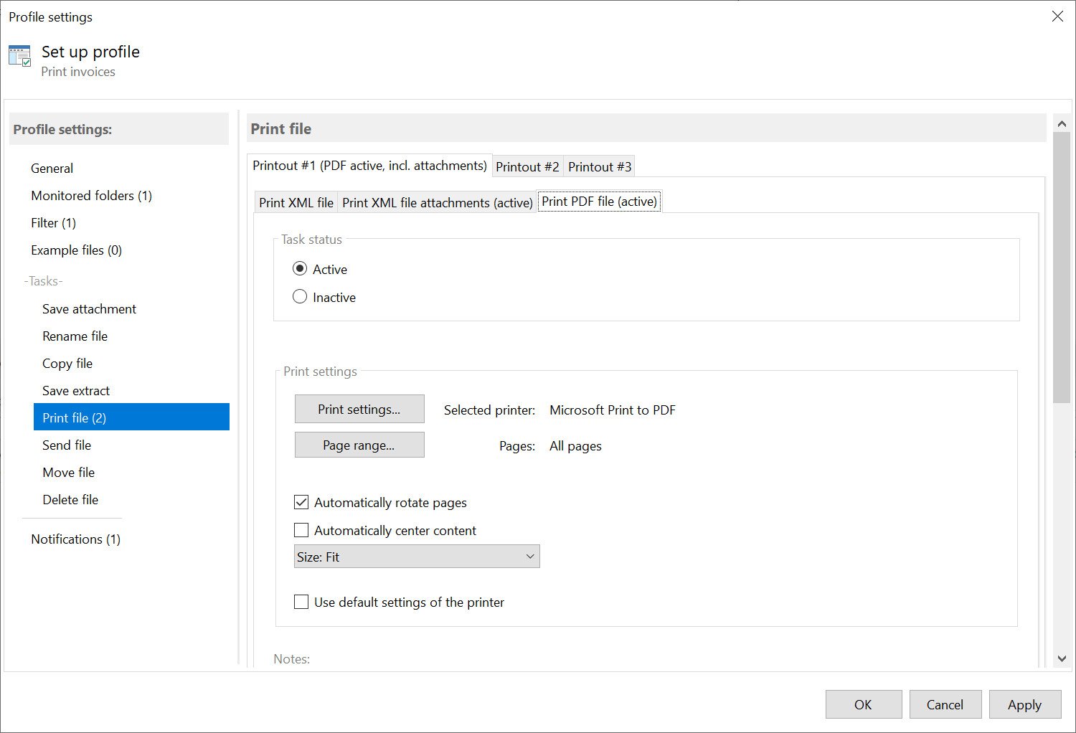Open the Print XML file tab
Viewport: 1076px width, 733px height.
coord(296,203)
